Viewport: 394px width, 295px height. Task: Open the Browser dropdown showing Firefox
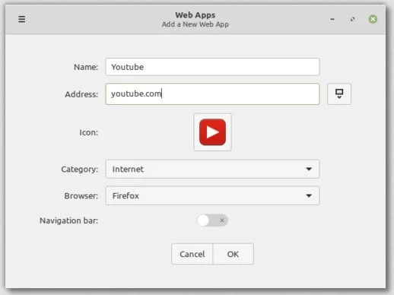(212, 195)
